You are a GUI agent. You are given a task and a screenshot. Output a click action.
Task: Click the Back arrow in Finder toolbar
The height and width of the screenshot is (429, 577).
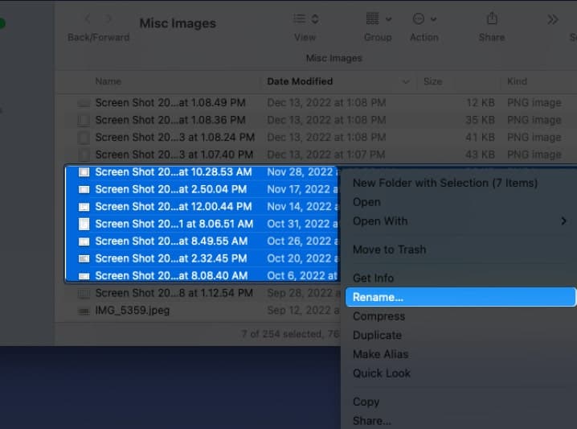click(88, 19)
